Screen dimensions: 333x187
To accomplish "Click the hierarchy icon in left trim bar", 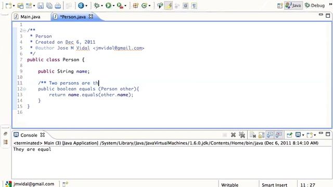I will [6, 142].
